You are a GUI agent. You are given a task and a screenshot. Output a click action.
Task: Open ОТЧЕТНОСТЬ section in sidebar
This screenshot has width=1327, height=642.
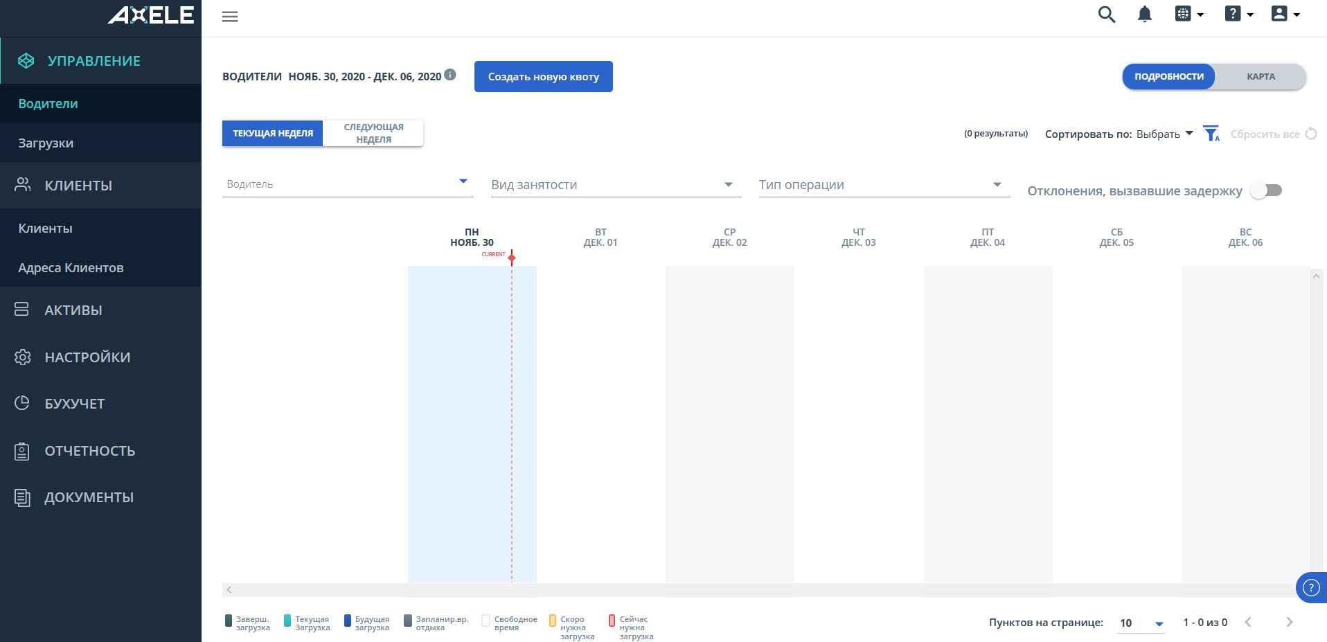[100, 451]
